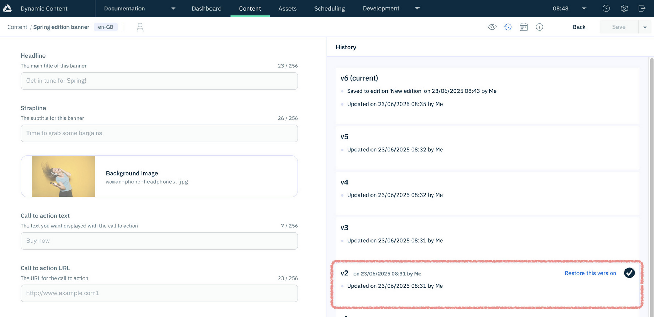Open the Documentation menu
This screenshot has height=317, width=654.
tap(124, 8)
